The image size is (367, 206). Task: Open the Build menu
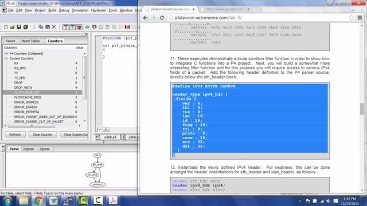click(x=52, y=10)
